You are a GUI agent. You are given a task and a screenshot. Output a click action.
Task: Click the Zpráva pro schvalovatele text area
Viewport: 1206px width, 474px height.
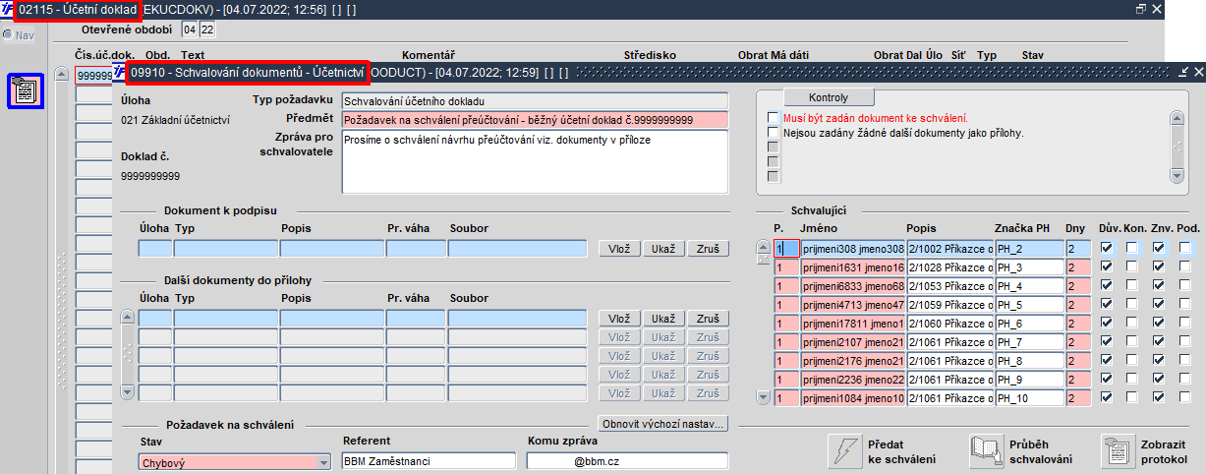coord(535,161)
